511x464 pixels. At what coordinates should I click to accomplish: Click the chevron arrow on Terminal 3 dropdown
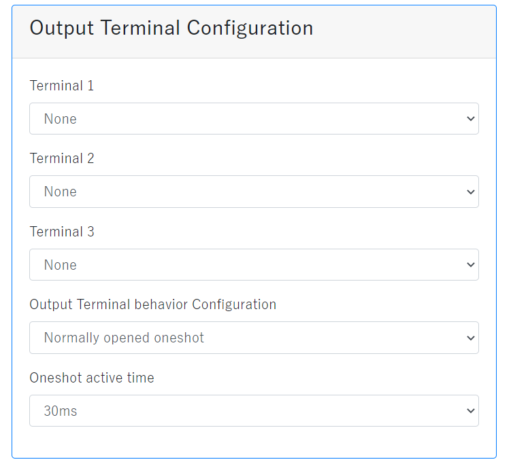click(470, 265)
